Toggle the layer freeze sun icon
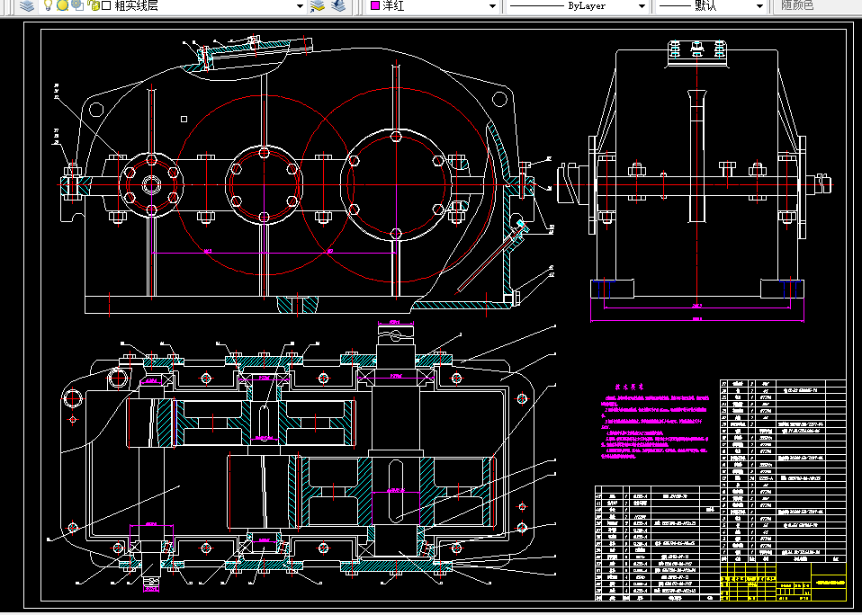The height and width of the screenshot is (615, 862). (x=62, y=5)
